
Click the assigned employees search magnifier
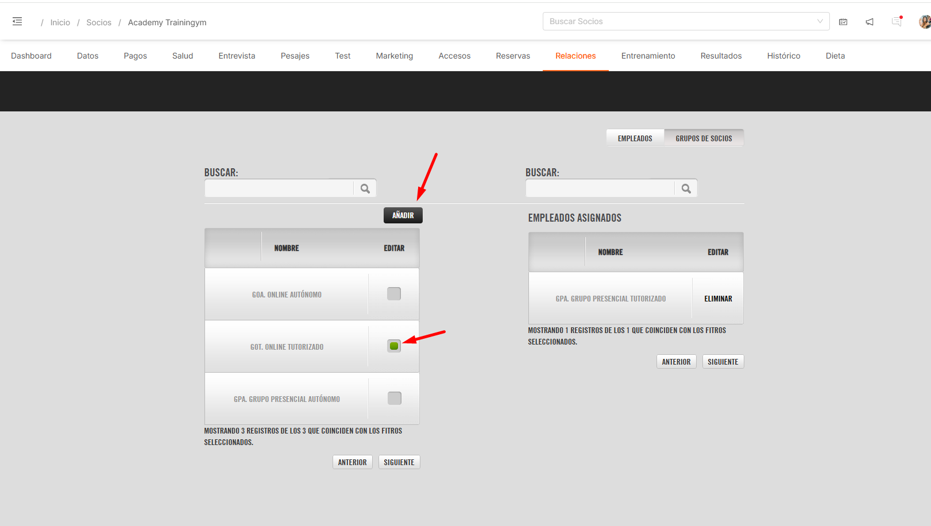[686, 188]
